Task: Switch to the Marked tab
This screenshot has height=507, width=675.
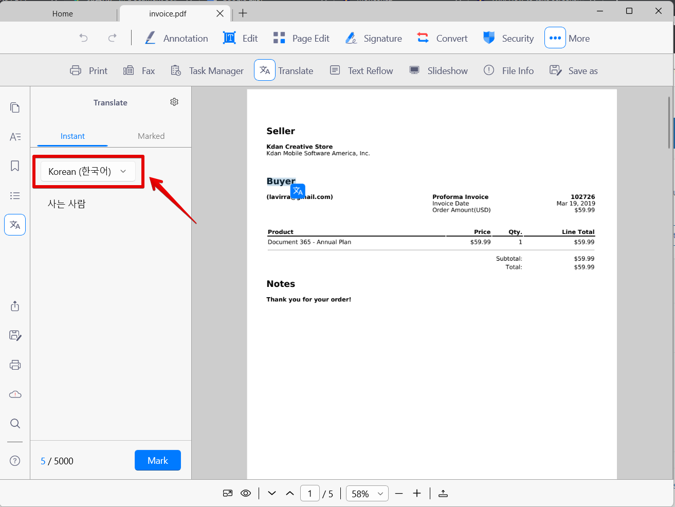Action: pyautogui.click(x=151, y=136)
